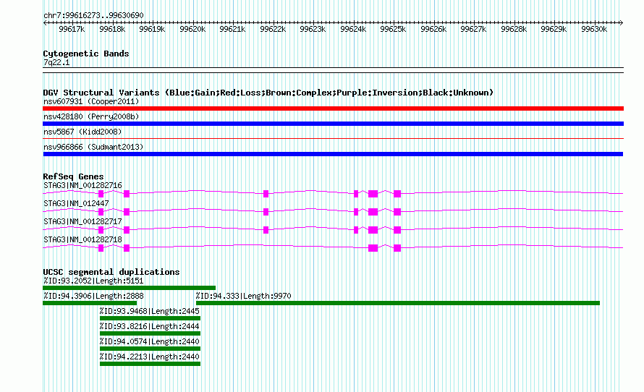Click the nsv5867 (Kidd2008) variant label
Viewport: 644px width, 392px height.
[x=82, y=132]
